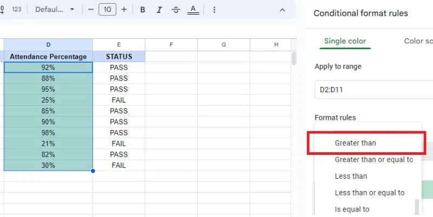Select the 85% attendance cell

[x=48, y=111]
